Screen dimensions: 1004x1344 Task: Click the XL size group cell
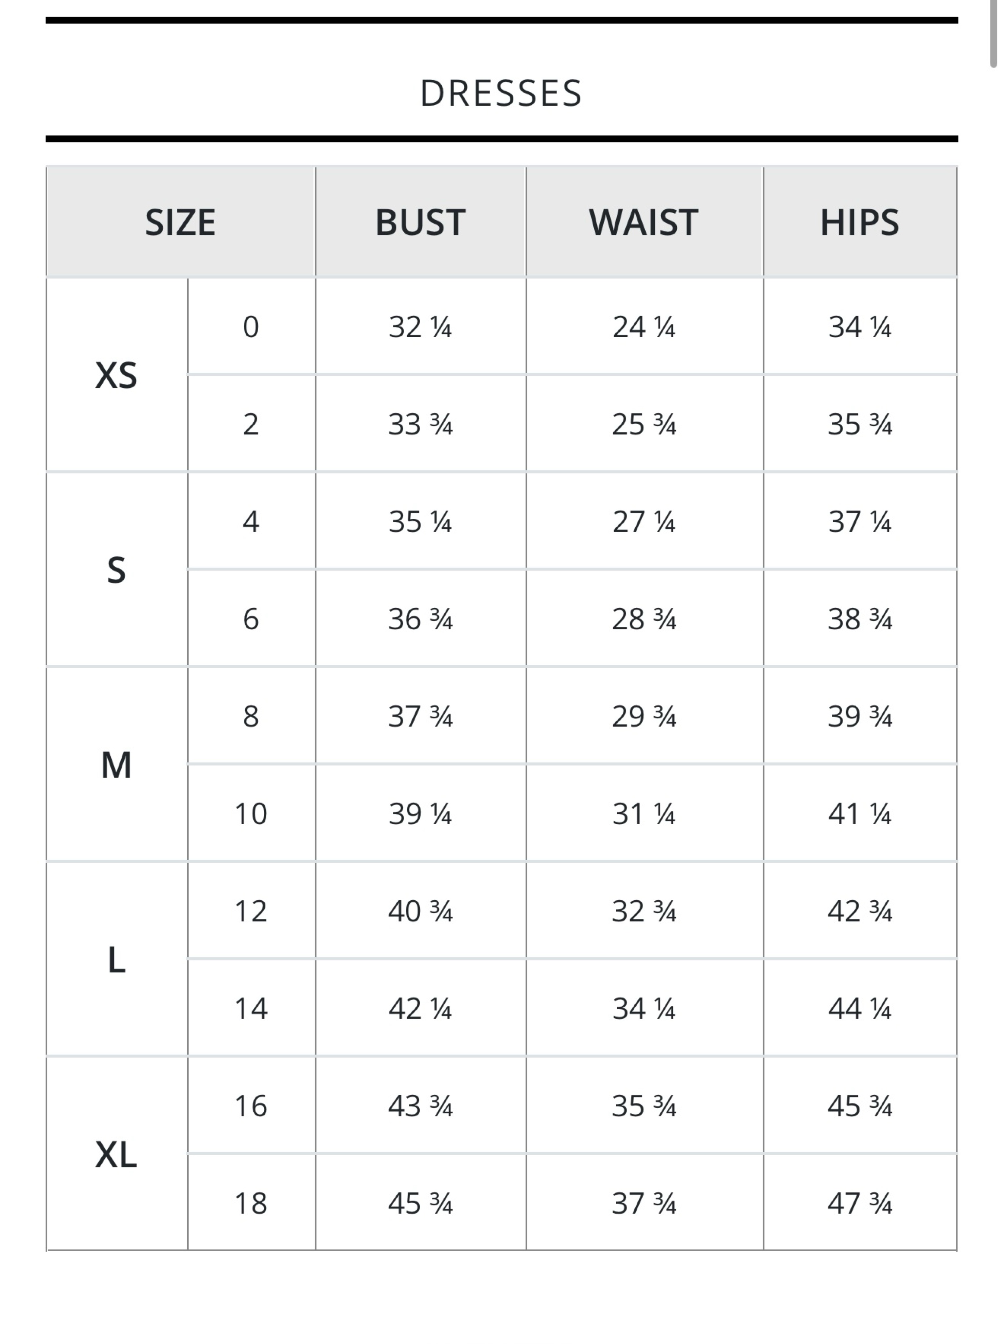click(117, 1154)
